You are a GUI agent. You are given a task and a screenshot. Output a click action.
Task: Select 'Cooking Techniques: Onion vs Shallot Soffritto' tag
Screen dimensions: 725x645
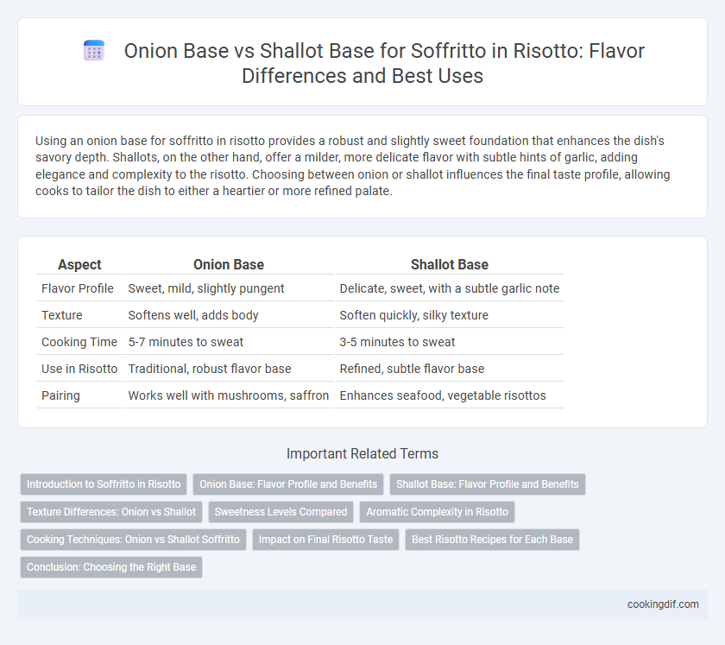click(133, 540)
